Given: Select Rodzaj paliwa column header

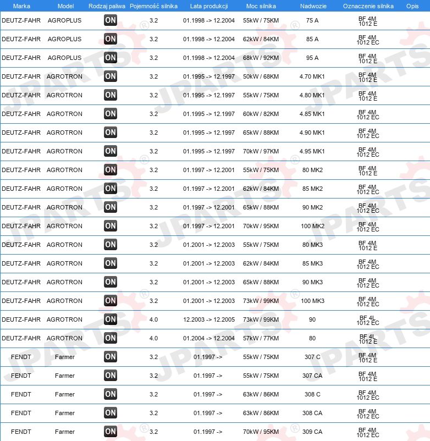Looking at the screenshot, I should (x=107, y=6).
